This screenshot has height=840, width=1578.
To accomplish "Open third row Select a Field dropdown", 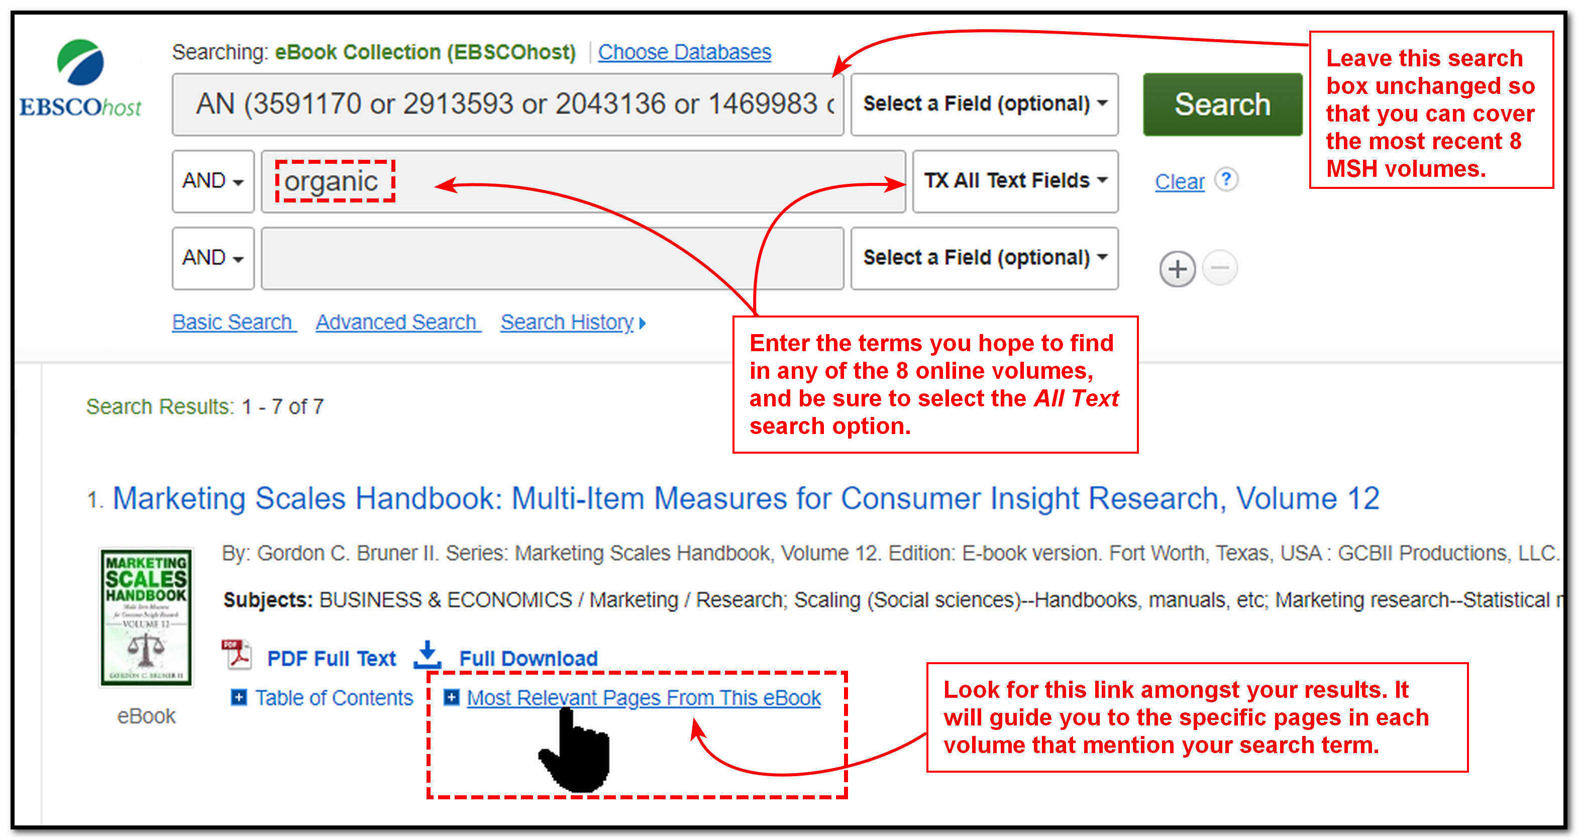I will click(984, 258).
